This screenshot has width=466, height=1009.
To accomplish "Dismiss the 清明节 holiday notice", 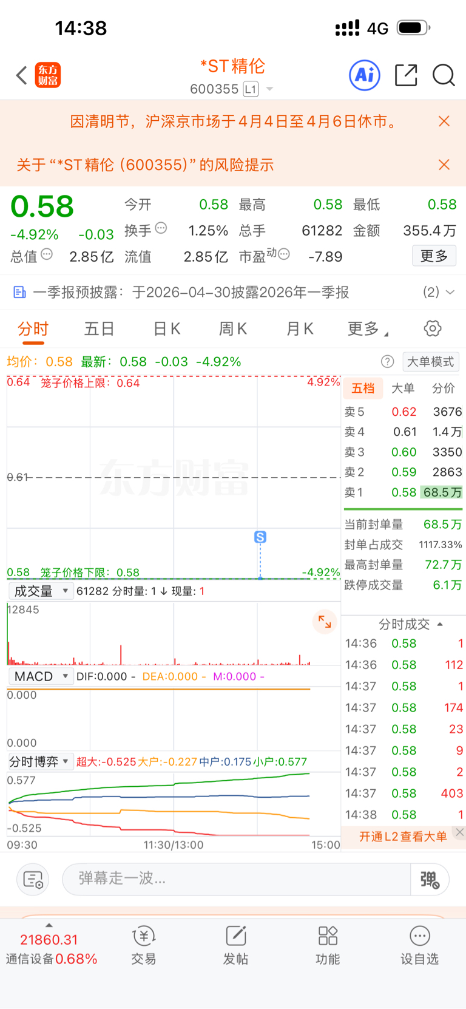I will pyautogui.click(x=444, y=121).
